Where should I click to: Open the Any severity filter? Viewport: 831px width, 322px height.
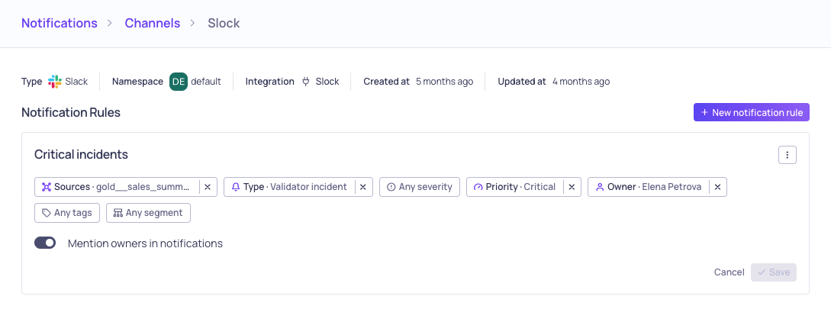[420, 187]
